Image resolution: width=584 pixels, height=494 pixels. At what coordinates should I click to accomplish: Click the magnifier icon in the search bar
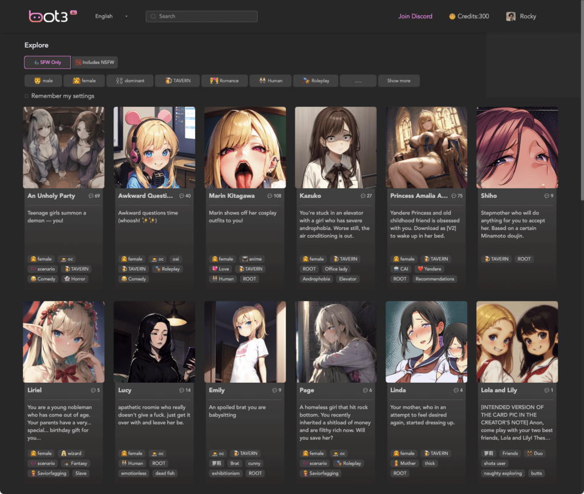[153, 17]
